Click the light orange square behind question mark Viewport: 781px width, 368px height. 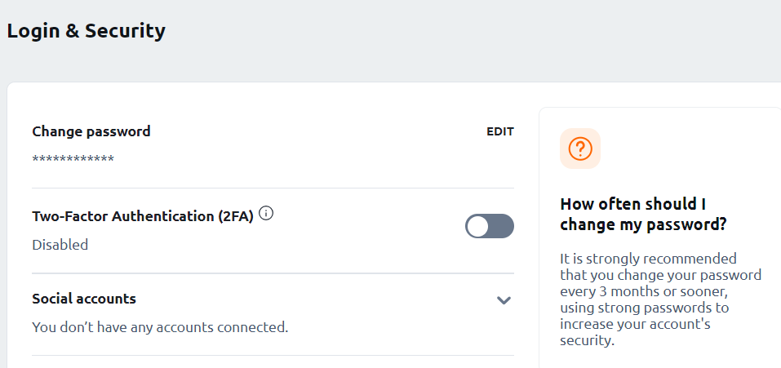click(x=580, y=149)
